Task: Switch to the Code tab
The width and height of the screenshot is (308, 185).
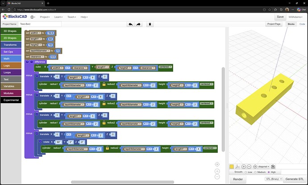Action: point(302,24)
